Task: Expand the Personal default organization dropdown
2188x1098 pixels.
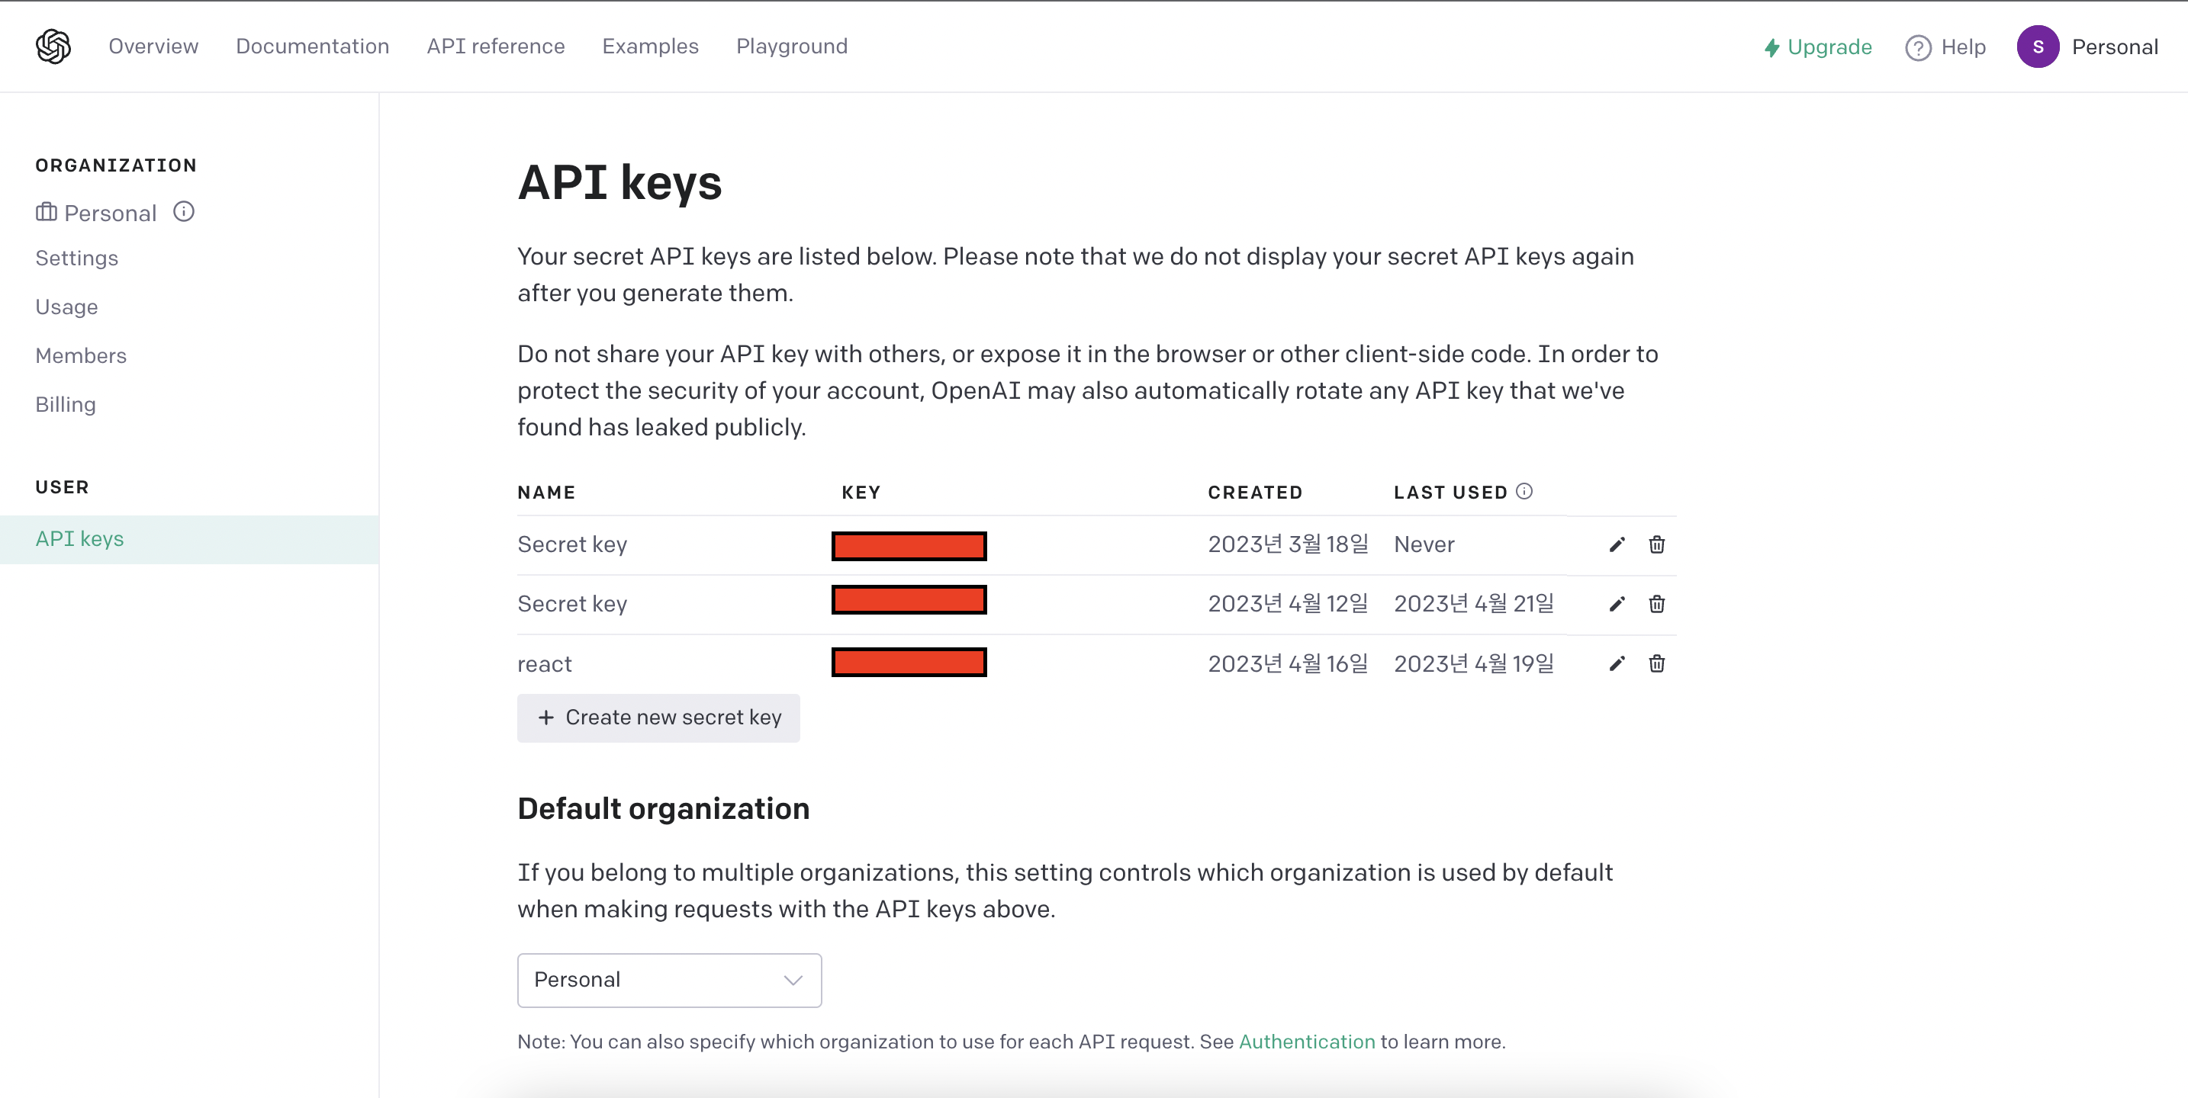Action: point(669,980)
